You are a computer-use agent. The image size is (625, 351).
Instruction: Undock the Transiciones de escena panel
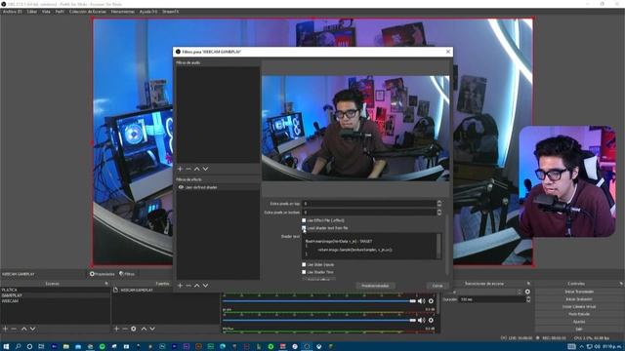(x=529, y=284)
